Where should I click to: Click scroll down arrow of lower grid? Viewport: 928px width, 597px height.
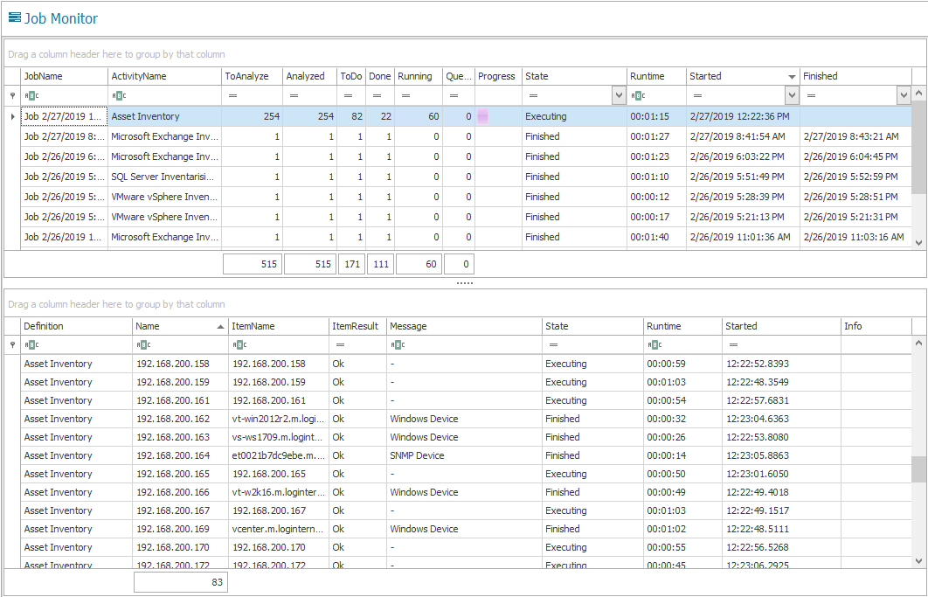918,561
